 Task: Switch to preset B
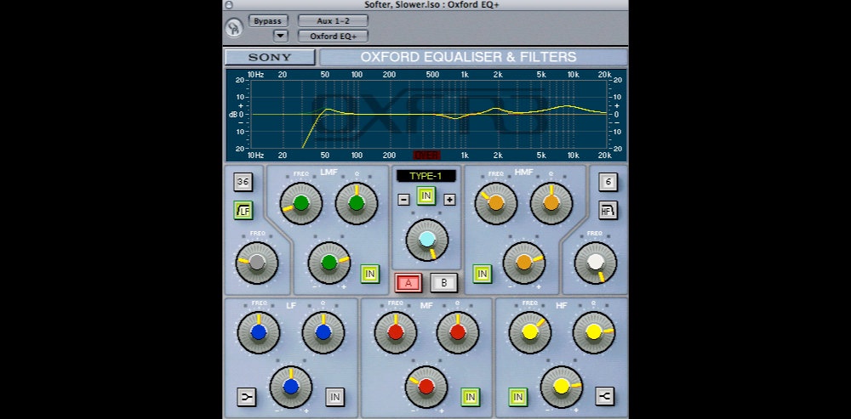pos(443,283)
